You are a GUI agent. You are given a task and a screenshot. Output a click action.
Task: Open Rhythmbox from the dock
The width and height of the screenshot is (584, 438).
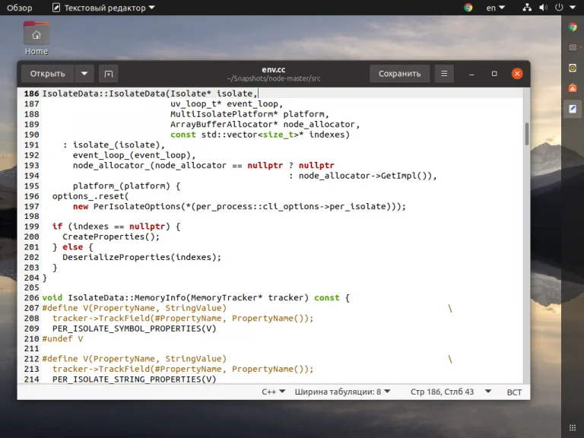point(573,68)
